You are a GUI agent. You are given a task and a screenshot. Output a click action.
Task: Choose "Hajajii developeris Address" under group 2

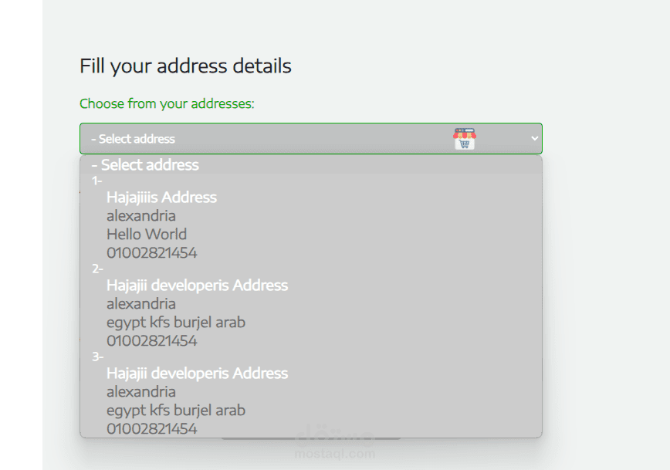[x=197, y=286]
